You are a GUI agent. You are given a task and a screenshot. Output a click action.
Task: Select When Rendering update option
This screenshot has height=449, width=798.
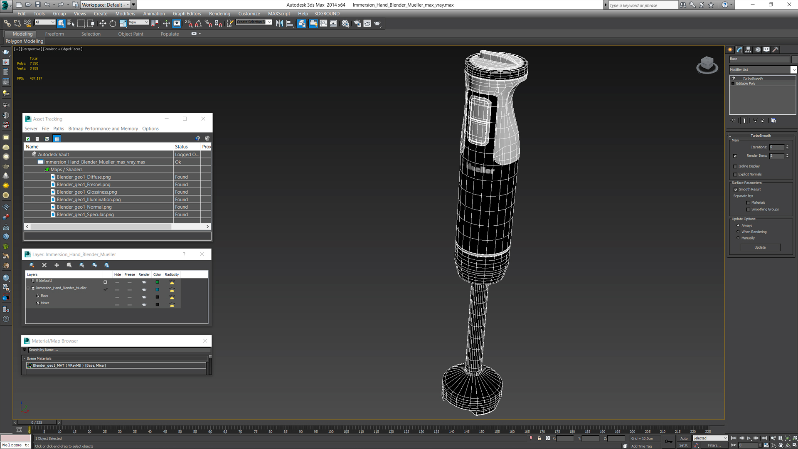click(x=738, y=232)
